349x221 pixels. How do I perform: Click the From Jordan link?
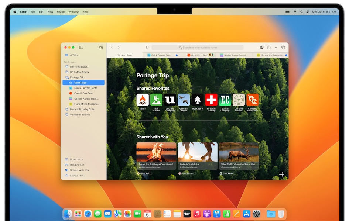(x=187, y=173)
